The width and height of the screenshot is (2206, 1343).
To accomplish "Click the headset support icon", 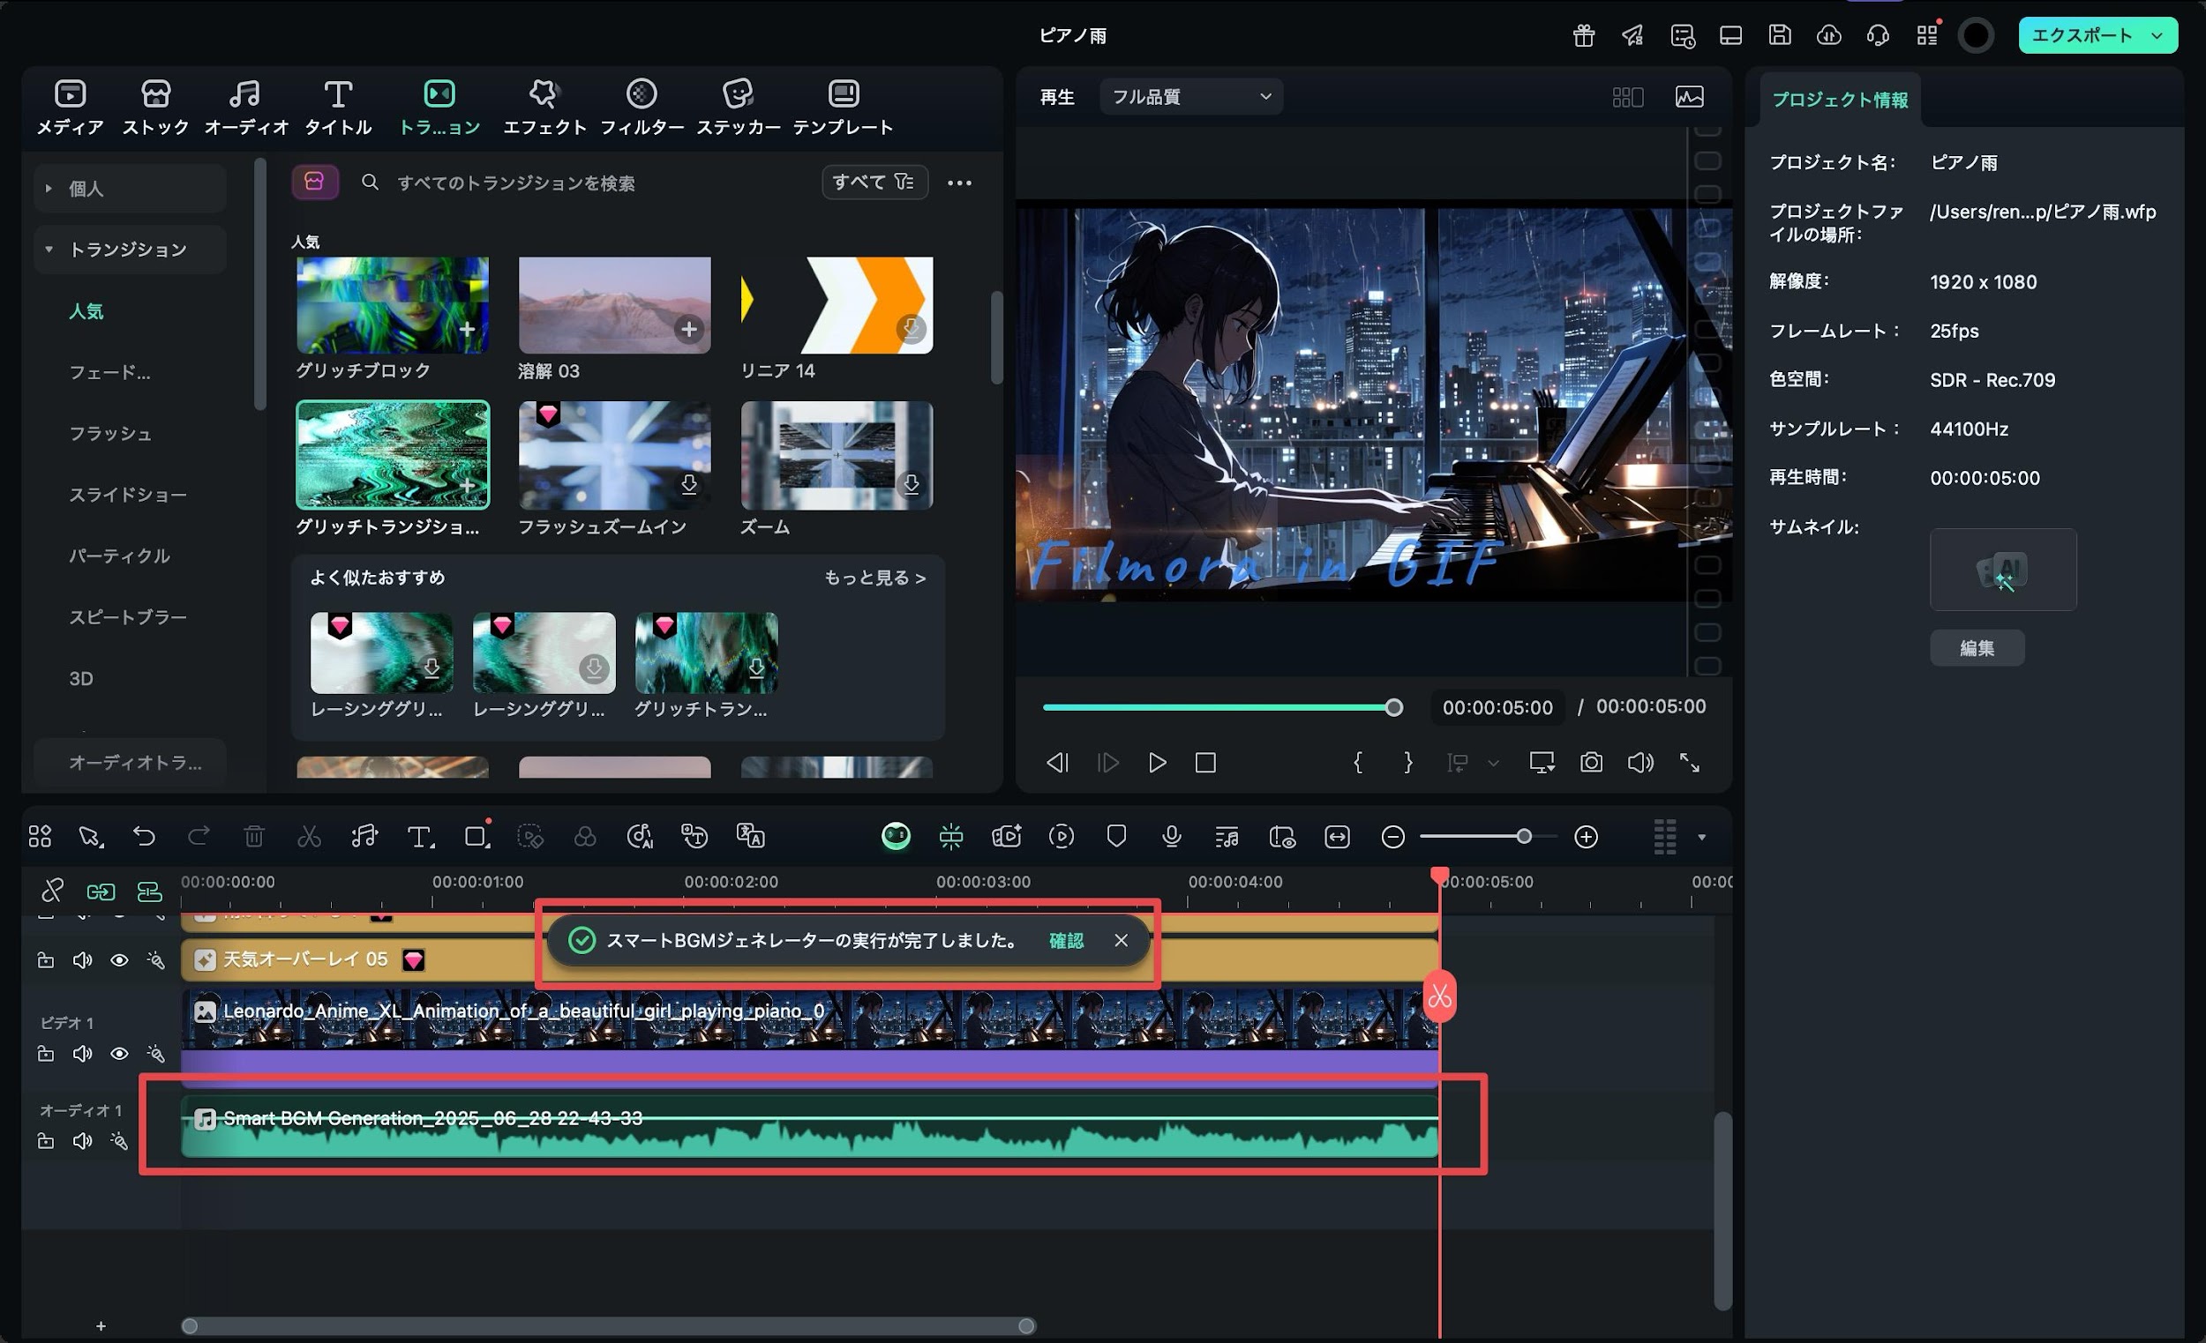I will tap(1879, 36).
